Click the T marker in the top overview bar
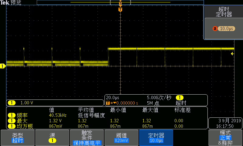Viewport: 243px width, 146px height. 120,3
